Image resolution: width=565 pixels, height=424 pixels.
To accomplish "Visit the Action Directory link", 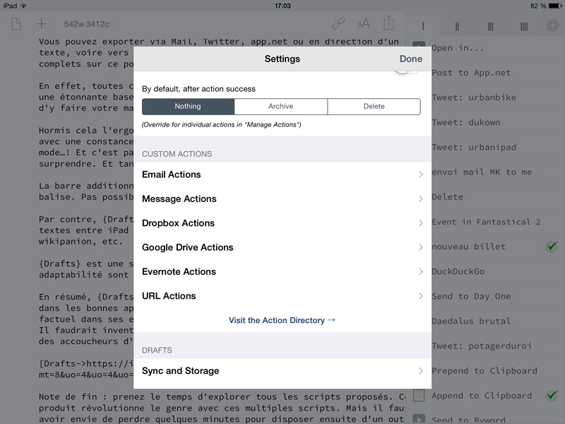I will coord(282,320).
